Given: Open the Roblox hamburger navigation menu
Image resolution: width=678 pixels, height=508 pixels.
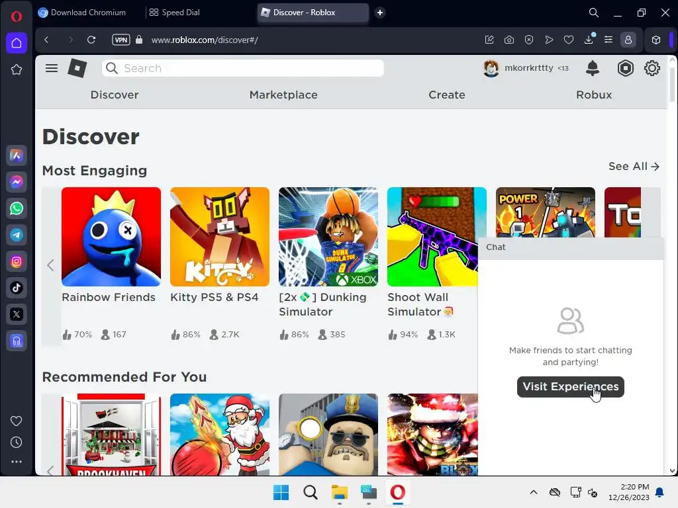Looking at the screenshot, I should point(52,68).
